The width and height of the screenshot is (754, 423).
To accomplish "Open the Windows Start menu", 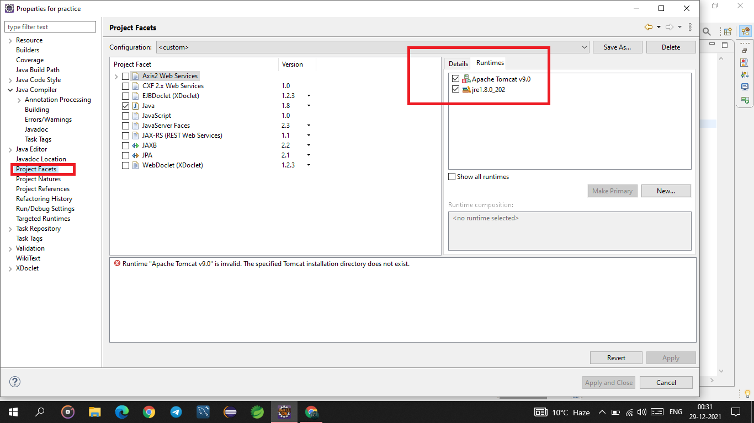I will tap(13, 411).
